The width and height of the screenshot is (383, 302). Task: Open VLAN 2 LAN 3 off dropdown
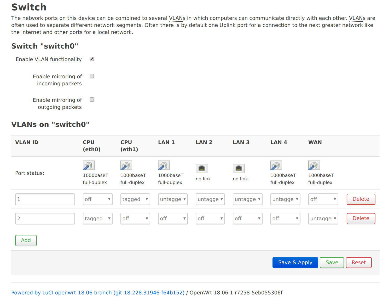click(x=248, y=218)
